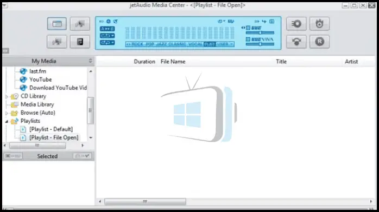Select the CLASSIC equalizer preset
379x212 pixels.
click(177, 44)
